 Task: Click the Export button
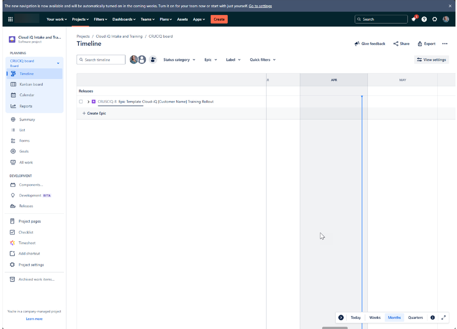point(426,44)
